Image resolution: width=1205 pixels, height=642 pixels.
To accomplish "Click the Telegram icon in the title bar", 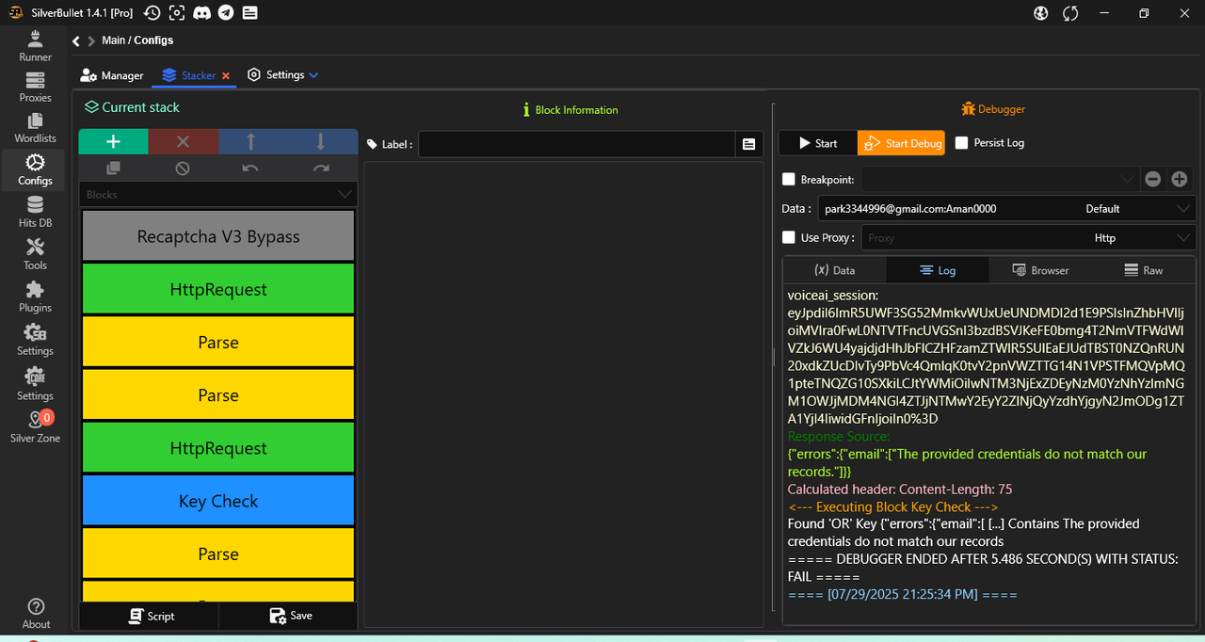I will (x=225, y=13).
